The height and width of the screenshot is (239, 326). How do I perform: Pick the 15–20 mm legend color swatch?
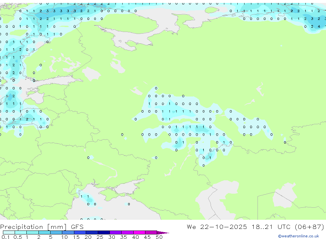tap(80, 232)
